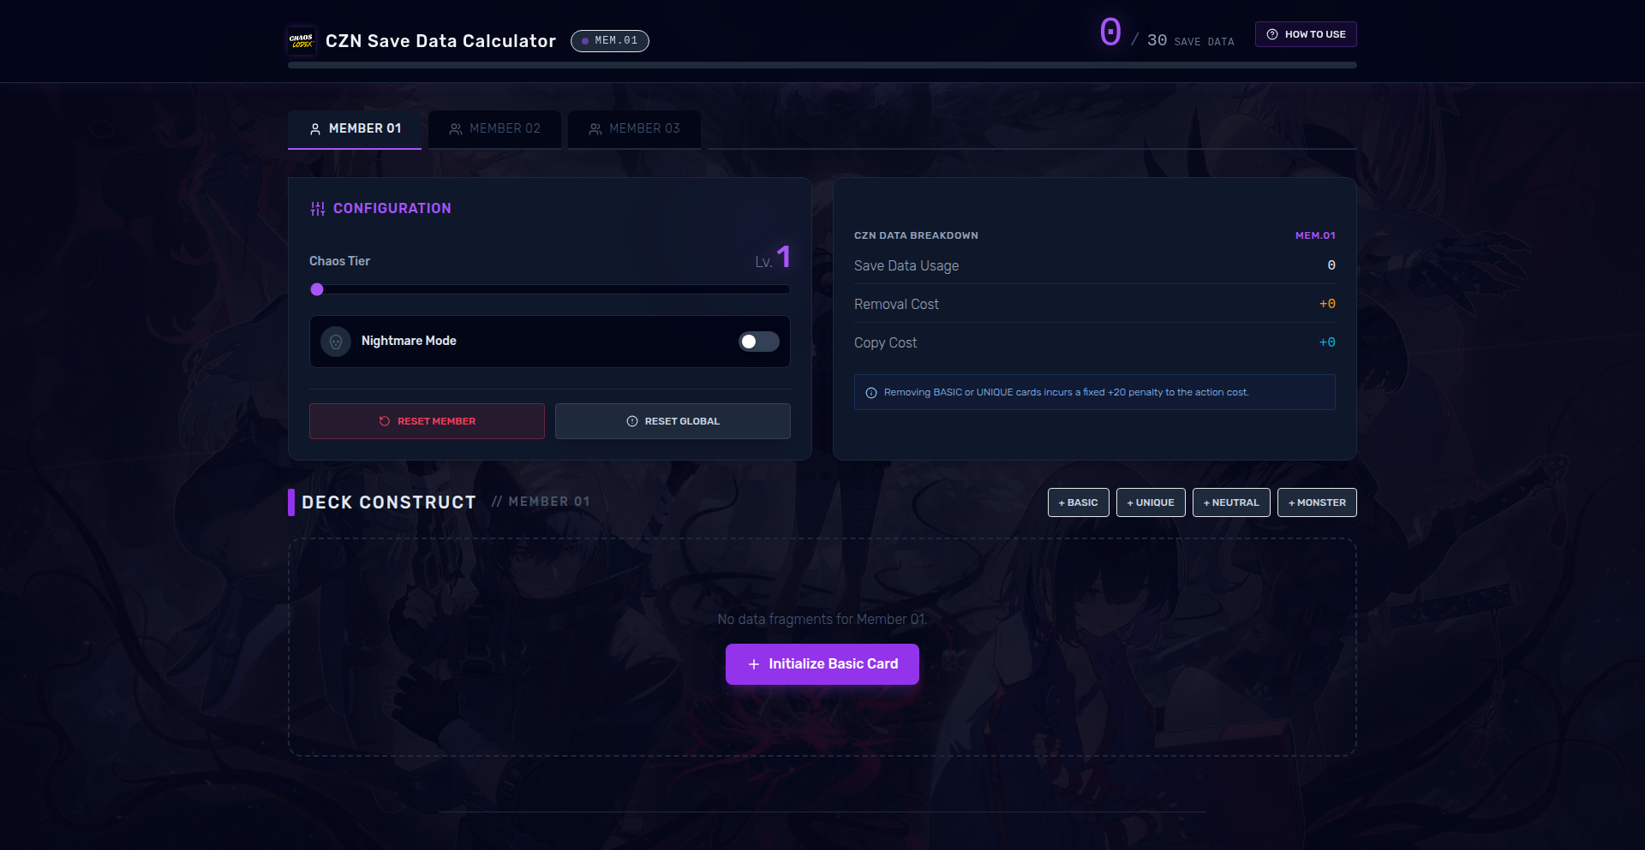1645x850 pixels.
Task: Click the save data progress bar
Action: [822, 65]
